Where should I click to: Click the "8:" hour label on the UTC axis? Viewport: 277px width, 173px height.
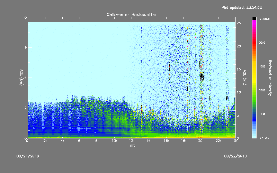click(97, 141)
